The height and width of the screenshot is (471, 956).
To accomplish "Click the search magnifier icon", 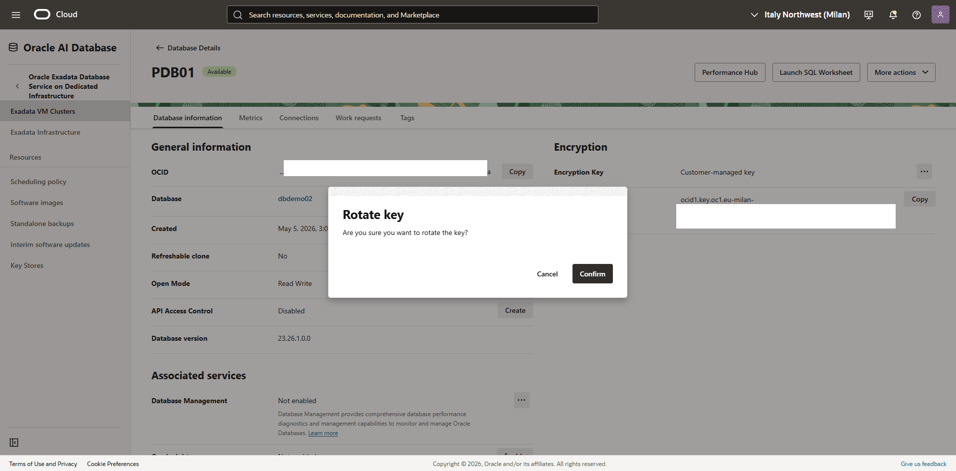I will [x=238, y=15].
